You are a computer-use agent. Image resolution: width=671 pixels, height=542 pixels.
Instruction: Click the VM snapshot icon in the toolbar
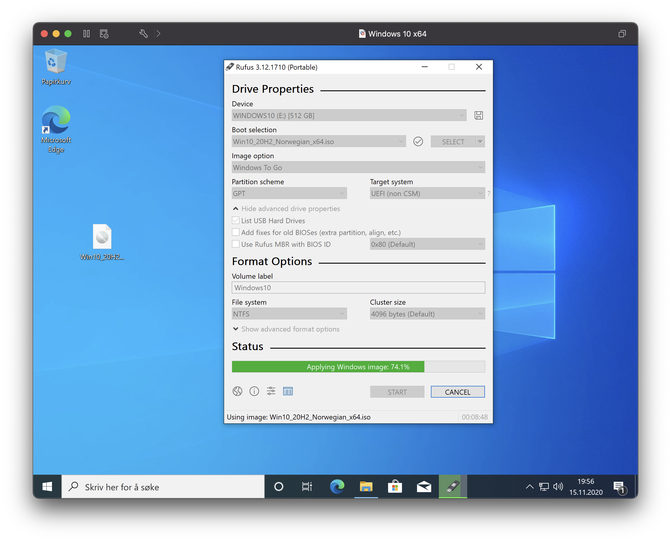pyautogui.click(x=104, y=33)
